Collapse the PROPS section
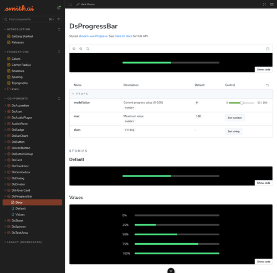 tap(80, 94)
